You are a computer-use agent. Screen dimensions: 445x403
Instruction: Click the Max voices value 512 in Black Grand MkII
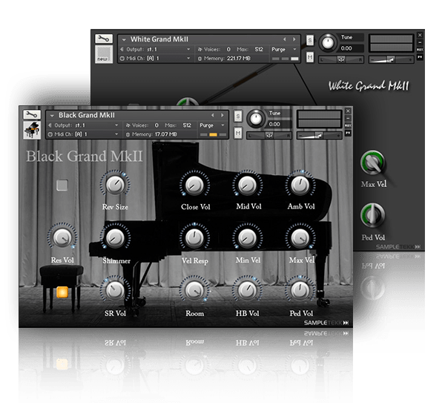[x=187, y=125]
